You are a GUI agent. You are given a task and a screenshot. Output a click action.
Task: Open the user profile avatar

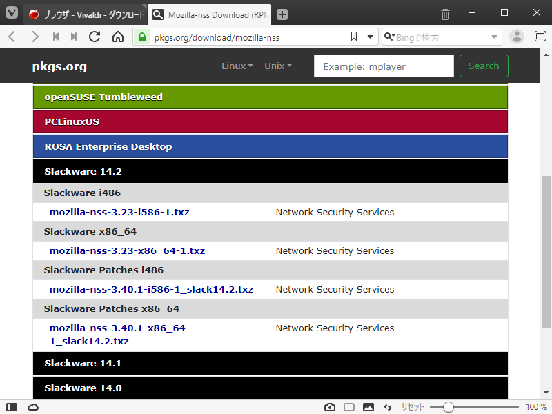(517, 37)
